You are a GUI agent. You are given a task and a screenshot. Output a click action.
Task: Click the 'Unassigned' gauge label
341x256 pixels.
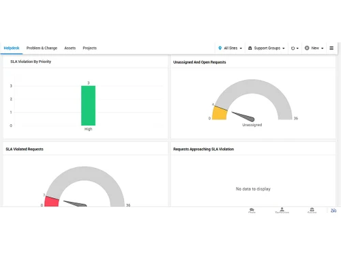pos(252,125)
